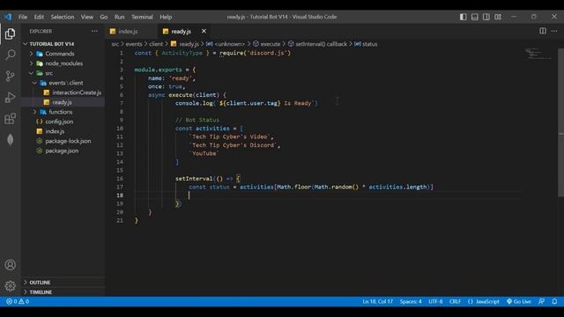Collapse the events\client folder

[x=63, y=83]
